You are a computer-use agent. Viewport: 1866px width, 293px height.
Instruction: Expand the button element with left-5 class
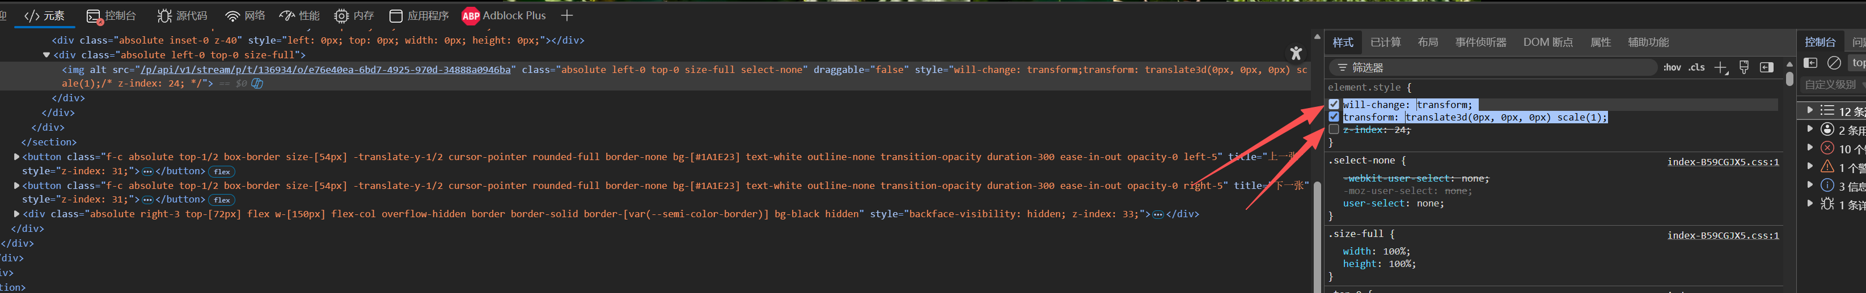point(16,157)
